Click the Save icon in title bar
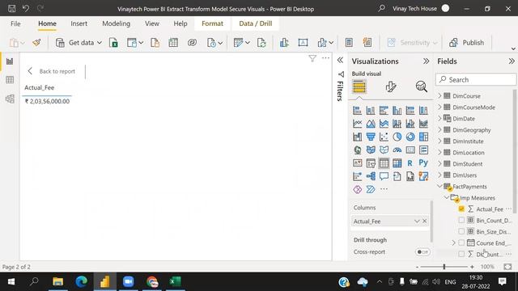Image resolution: width=518 pixels, height=291 pixels. tap(11, 9)
